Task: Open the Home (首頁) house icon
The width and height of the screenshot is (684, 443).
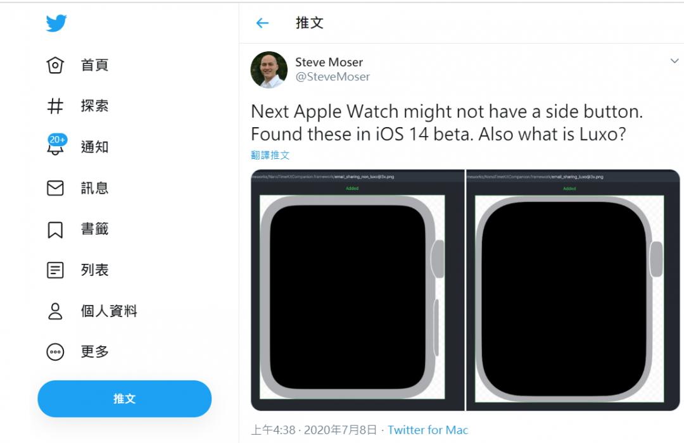Action: 56,65
